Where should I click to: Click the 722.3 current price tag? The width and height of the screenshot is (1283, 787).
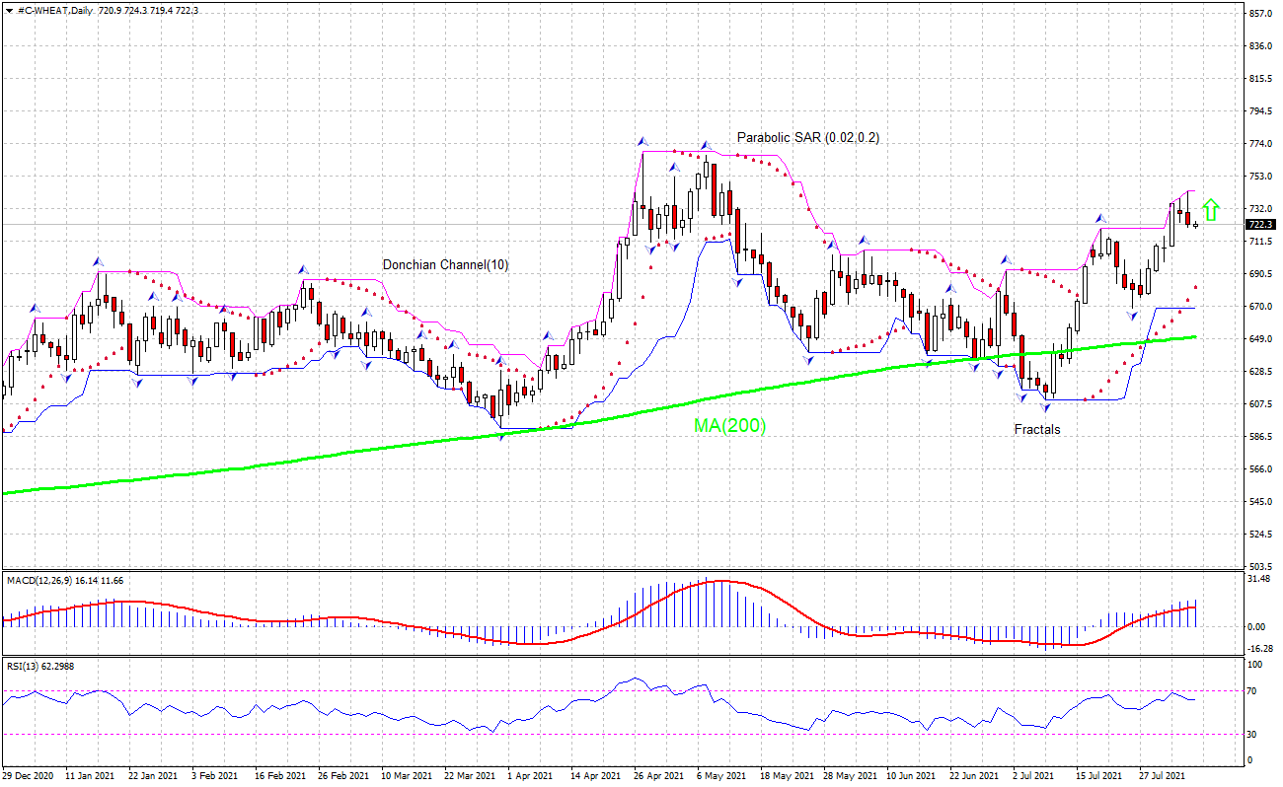coord(1257,225)
